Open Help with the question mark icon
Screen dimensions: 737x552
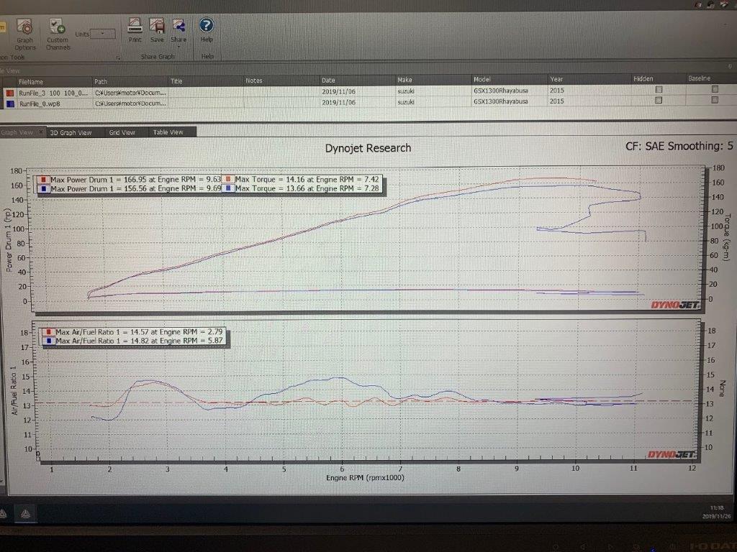pos(207,26)
